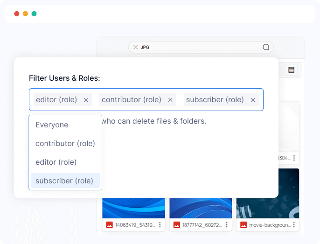Click the yellow window minimize dot
This screenshot has width=320, height=244.
(x=25, y=14)
